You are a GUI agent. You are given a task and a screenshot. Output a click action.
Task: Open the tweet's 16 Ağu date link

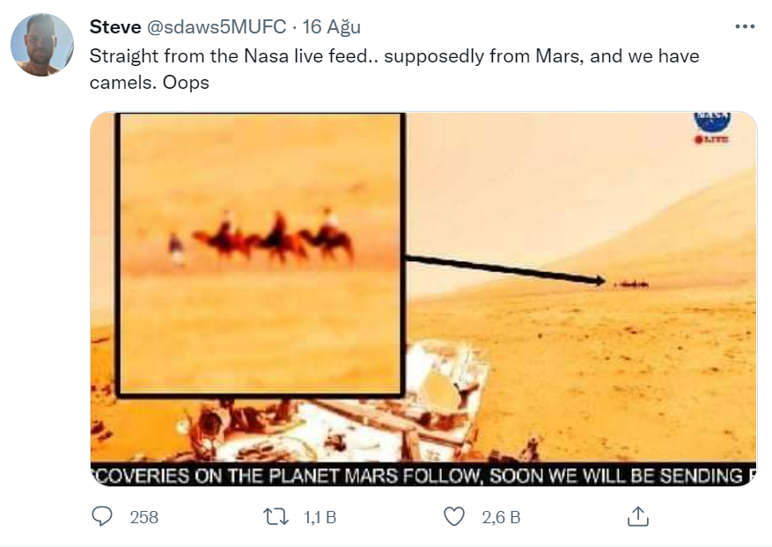coord(331,27)
